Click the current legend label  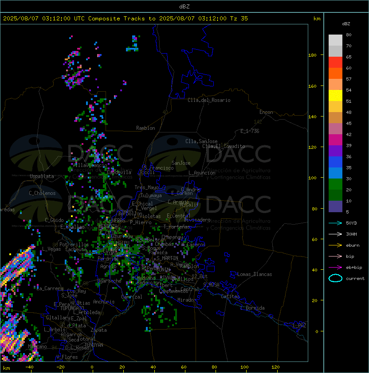point(355,279)
